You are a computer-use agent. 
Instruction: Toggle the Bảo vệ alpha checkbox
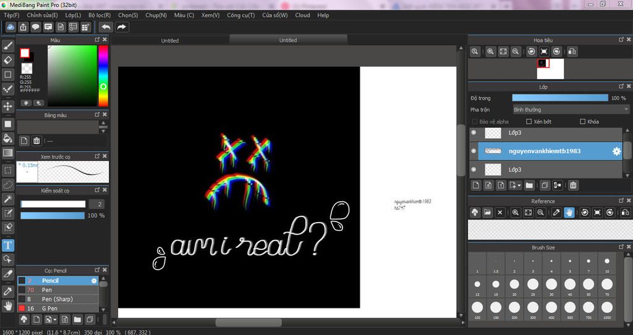[475, 122]
